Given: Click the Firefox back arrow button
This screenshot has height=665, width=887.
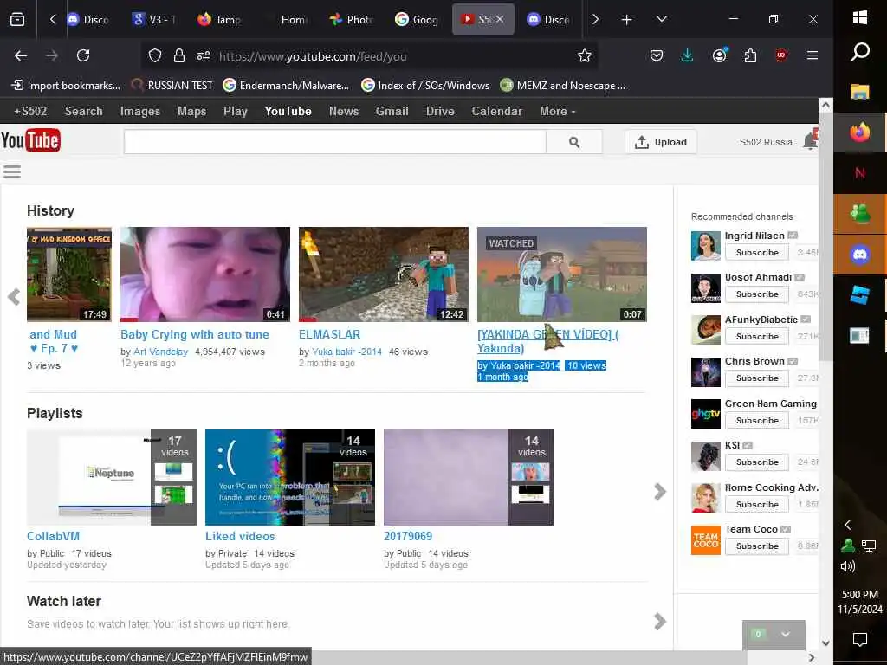Looking at the screenshot, I should pyautogui.click(x=21, y=55).
